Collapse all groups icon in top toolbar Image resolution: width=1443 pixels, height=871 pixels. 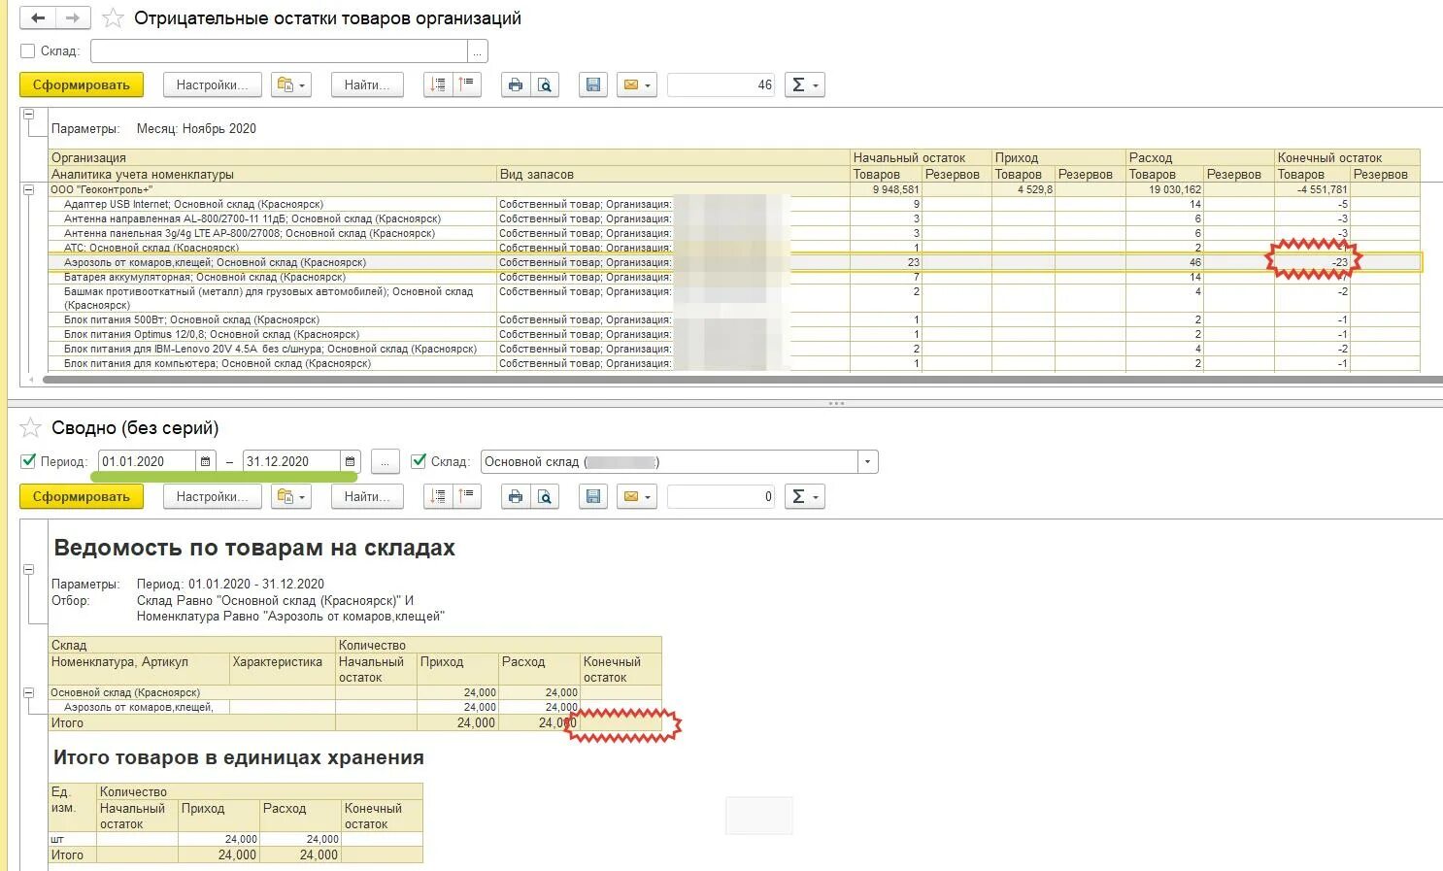click(x=439, y=84)
